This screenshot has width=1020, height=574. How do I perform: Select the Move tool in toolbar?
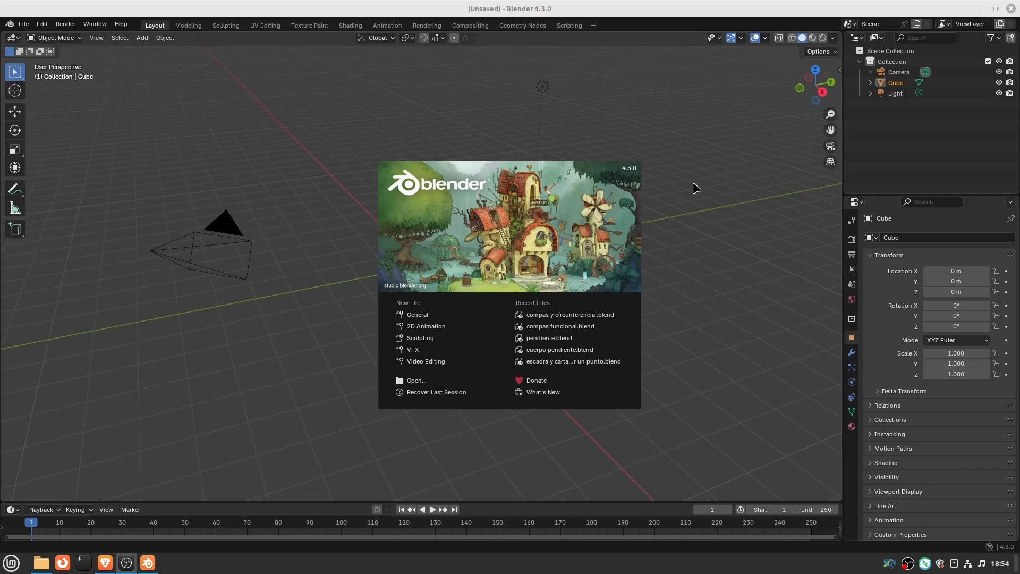(x=15, y=112)
